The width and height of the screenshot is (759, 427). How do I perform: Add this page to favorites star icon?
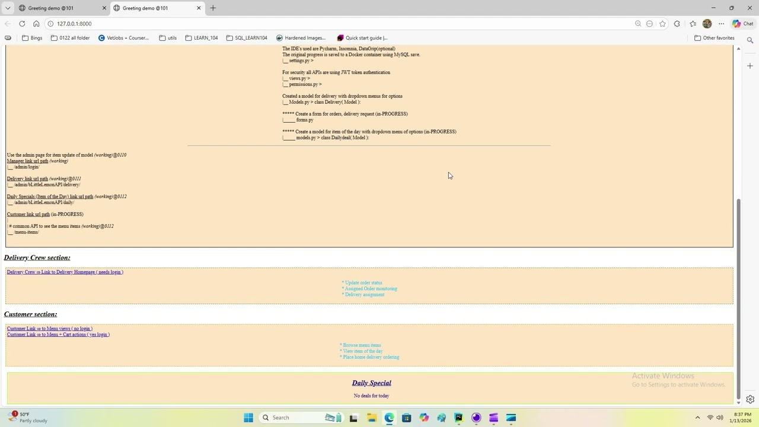click(662, 24)
